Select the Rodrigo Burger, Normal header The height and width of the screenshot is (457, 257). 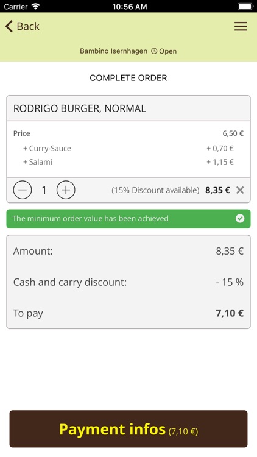[128, 108]
